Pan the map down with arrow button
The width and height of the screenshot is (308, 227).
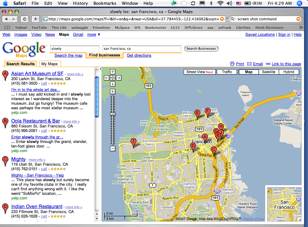112,84
